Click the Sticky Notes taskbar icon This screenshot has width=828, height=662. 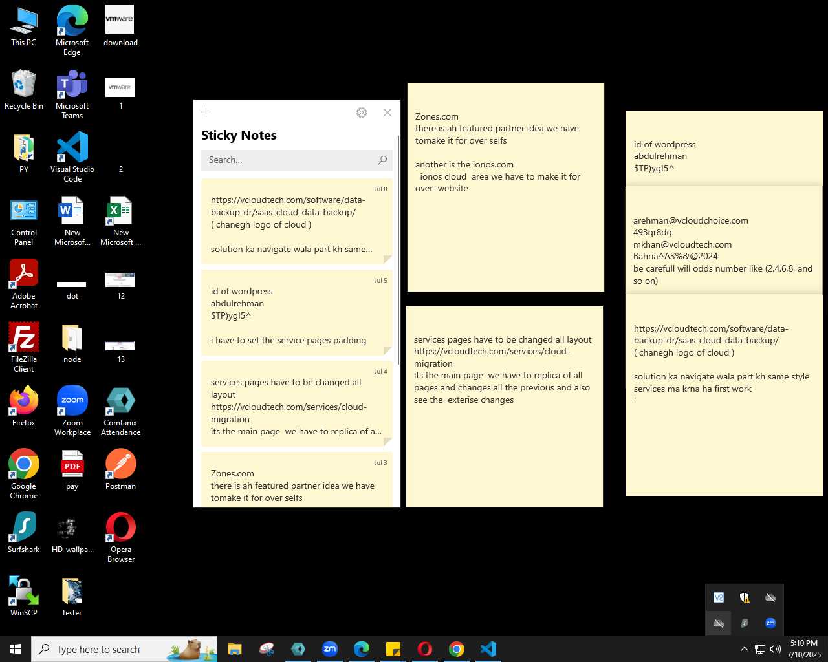click(393, 649)
